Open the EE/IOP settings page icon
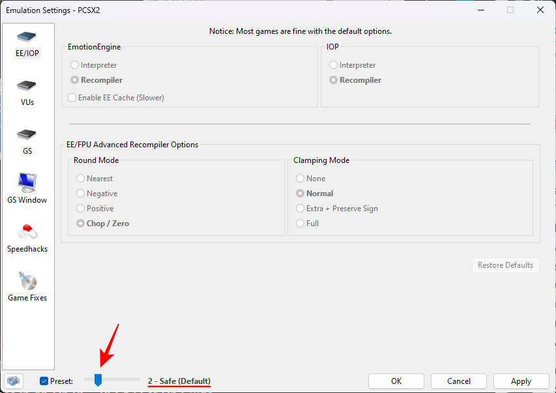This screenshot has height=393, width=556. [x=27, y=37]
